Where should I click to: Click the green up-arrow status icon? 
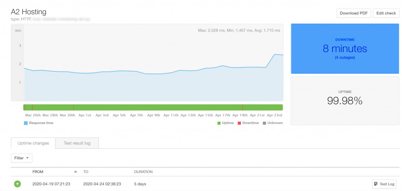click(18, 184)
